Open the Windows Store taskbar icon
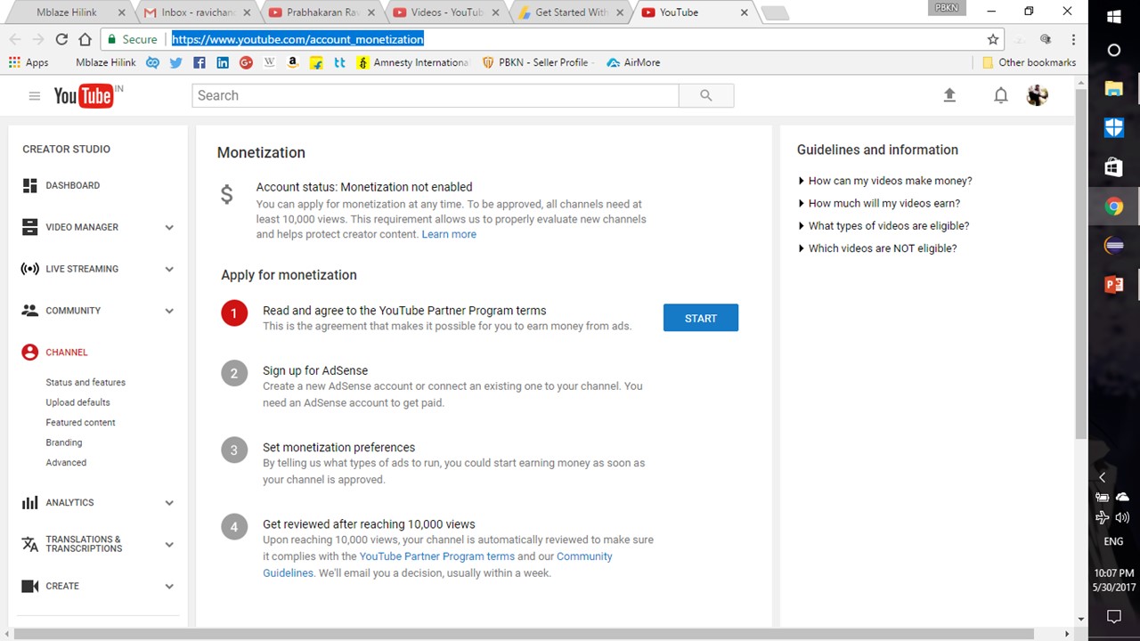The image size is (1140, 641). click(x=1113, y=166)
